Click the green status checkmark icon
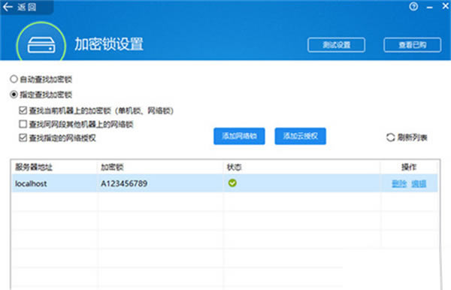This screenshot has width=451, height=290. [232, 183]
